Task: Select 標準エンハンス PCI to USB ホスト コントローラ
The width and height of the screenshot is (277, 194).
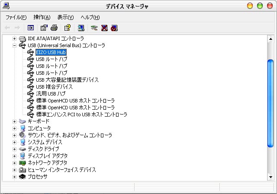Action: tap(81, 114)
